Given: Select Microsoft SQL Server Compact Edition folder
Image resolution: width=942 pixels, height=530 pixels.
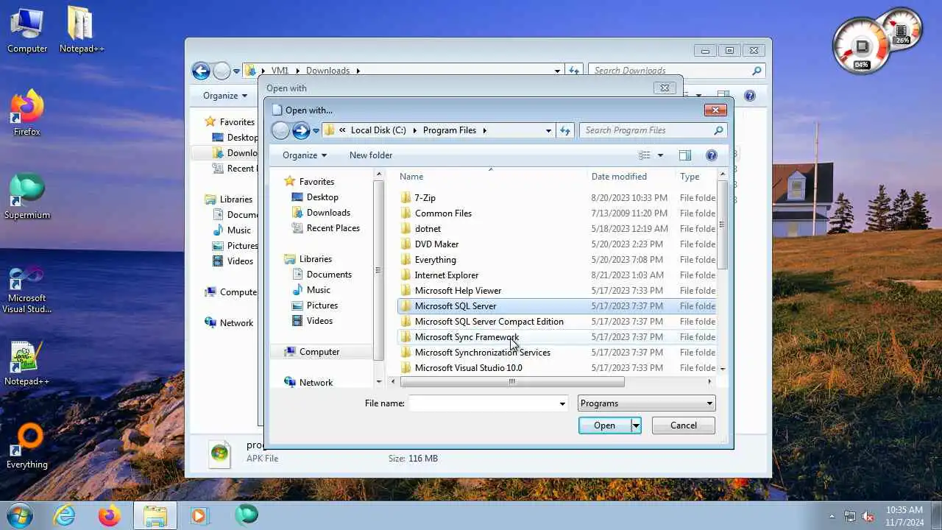Looking at the screenshot, I should tap(556, 322).
